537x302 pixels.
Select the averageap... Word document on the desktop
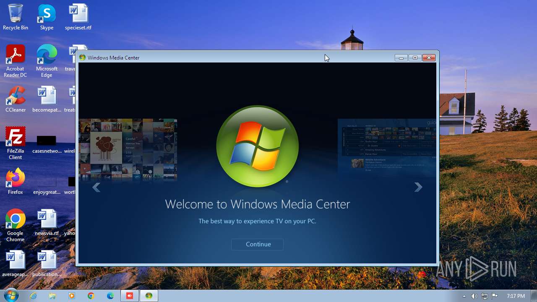point(16,264)
